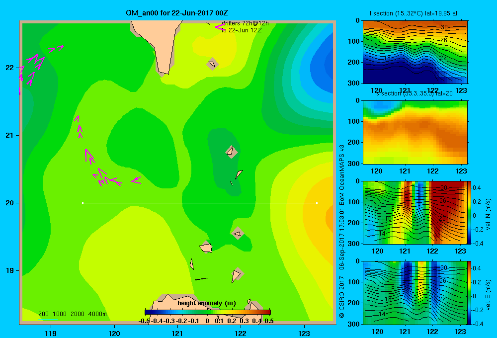Image resolution: width=497 pixels, height=338 pixels.
Task: Click longitude label 123 under main map
Action: 304,333
